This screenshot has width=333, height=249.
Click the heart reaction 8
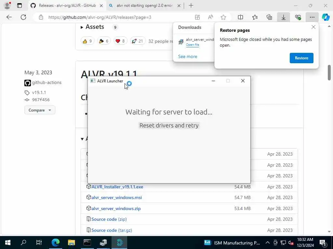point(120,41)
